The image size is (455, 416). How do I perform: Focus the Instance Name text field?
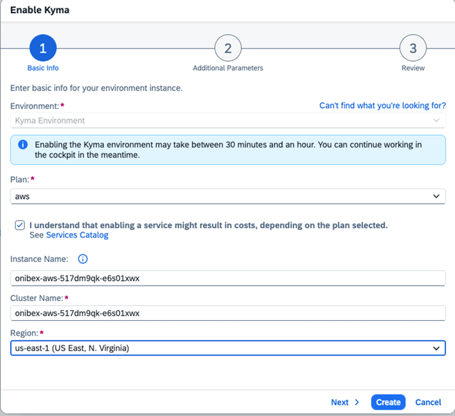(x=227, y=278)
